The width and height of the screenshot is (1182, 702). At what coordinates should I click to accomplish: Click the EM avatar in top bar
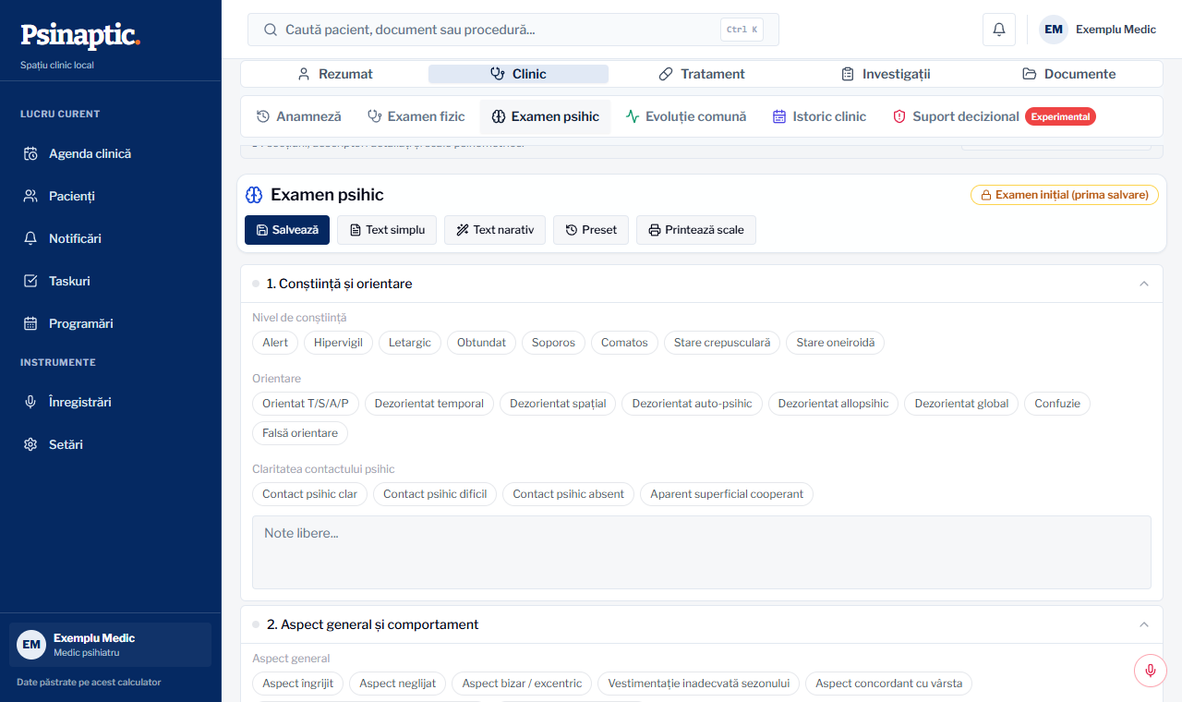pos(1054,30)
